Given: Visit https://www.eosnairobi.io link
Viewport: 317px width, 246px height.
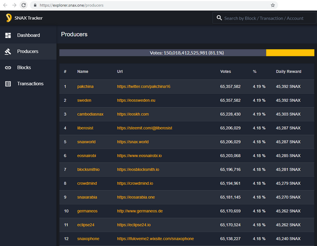Looking at the screenshot, I should 140,156.
